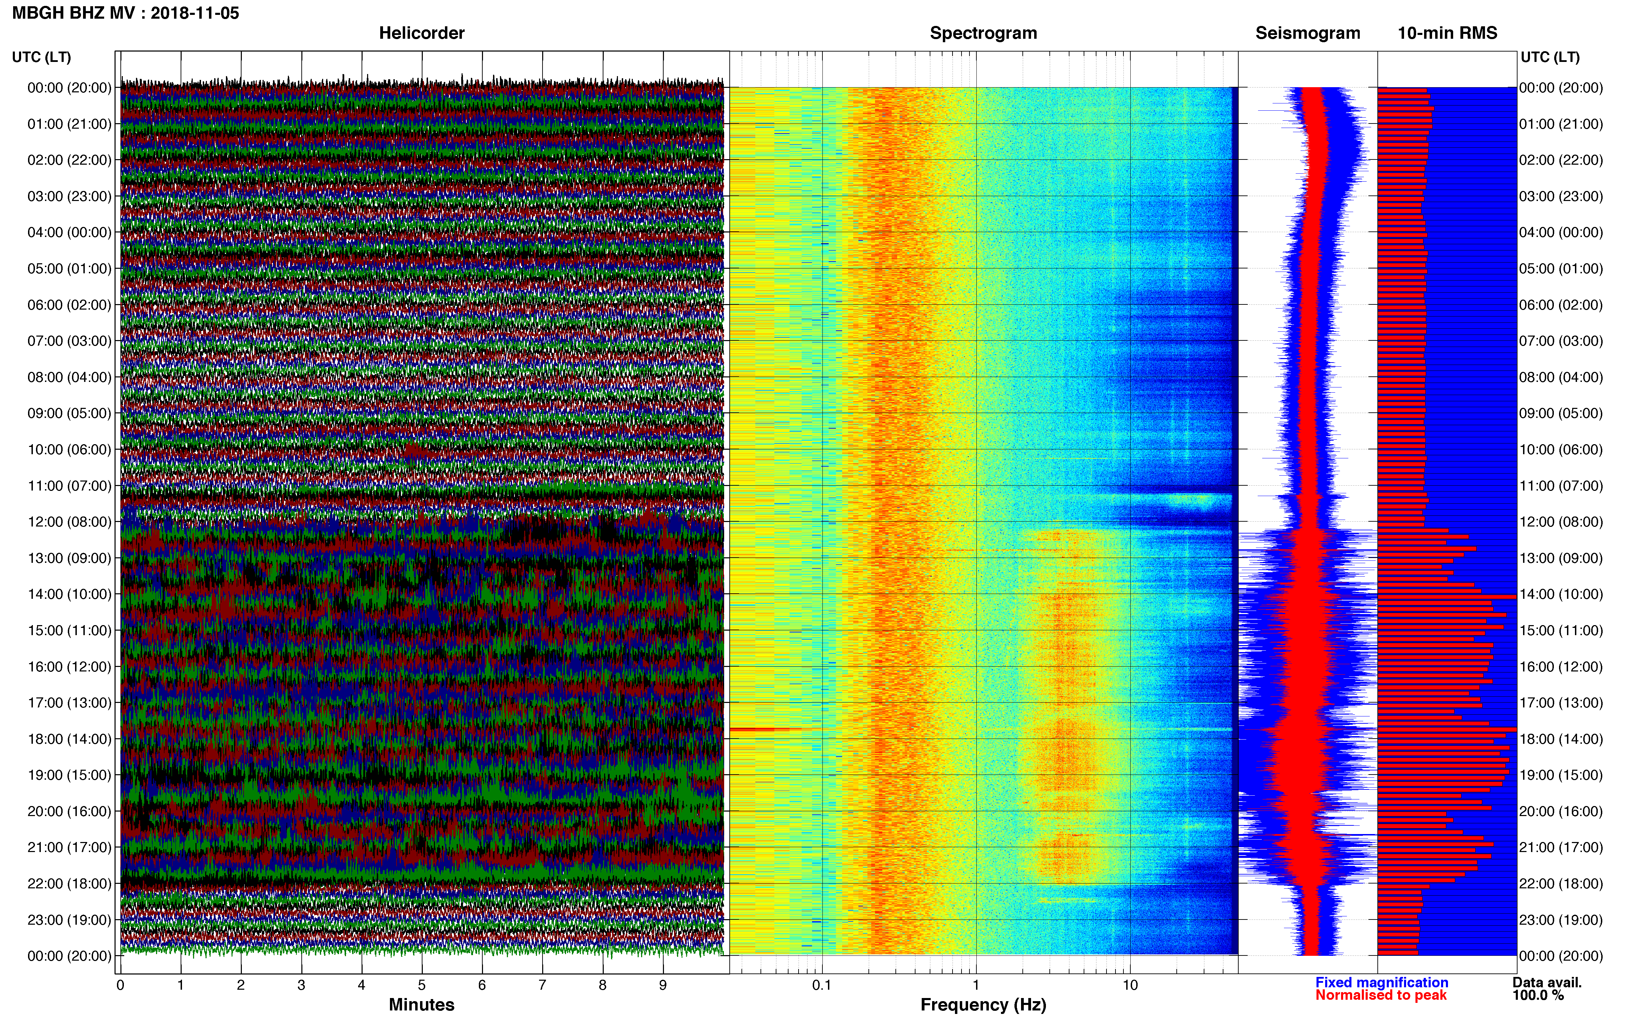The width and height of the screenshot is (1640, 1025).
Task: Select the 'Seismogram' panel heading
Action: (x=1308, y=33)
